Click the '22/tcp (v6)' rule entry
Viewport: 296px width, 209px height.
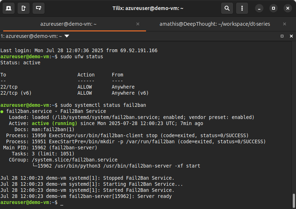pos(16,93)
